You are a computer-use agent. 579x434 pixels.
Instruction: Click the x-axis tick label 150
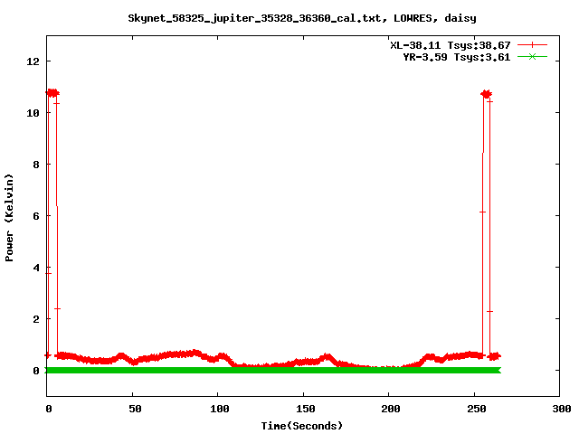point(305,409)
